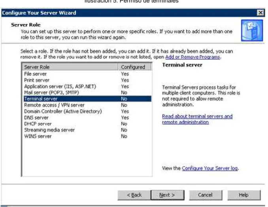Sort by Server Role column header
268x207 pixels.
point(70,67)
